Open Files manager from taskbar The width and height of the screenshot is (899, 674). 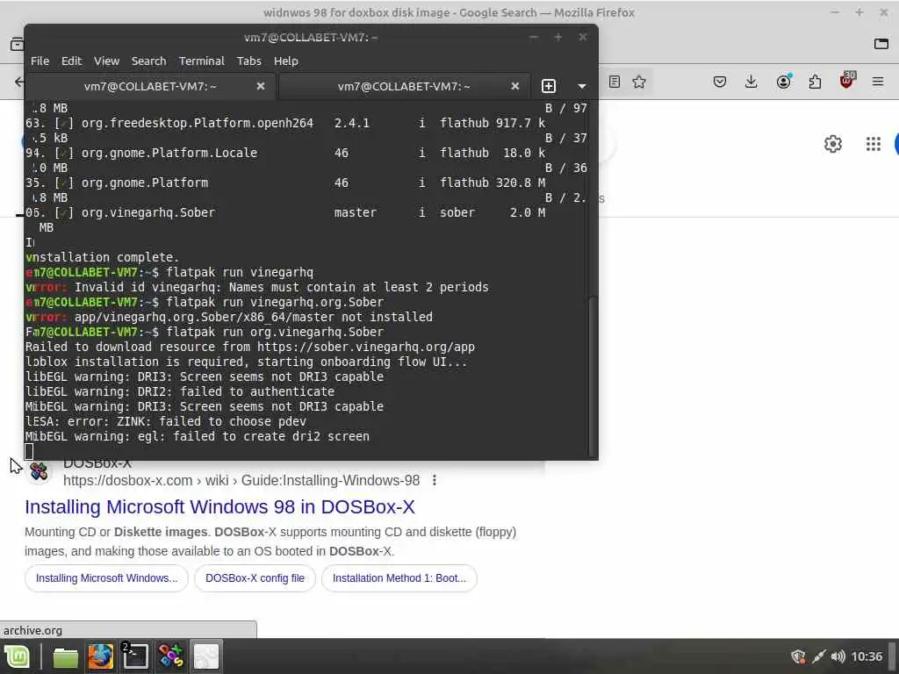click(x=65, y=656)
